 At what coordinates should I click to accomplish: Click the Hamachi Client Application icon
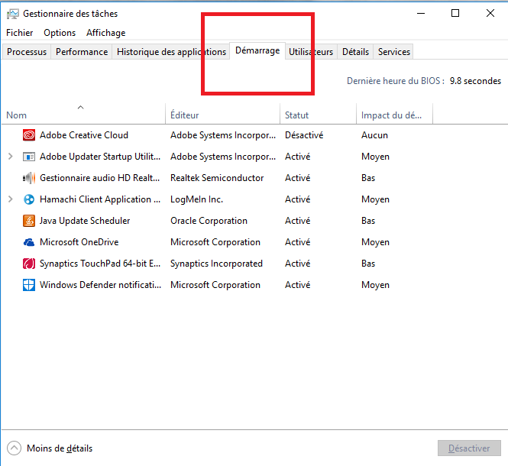[x=29, y=199]
